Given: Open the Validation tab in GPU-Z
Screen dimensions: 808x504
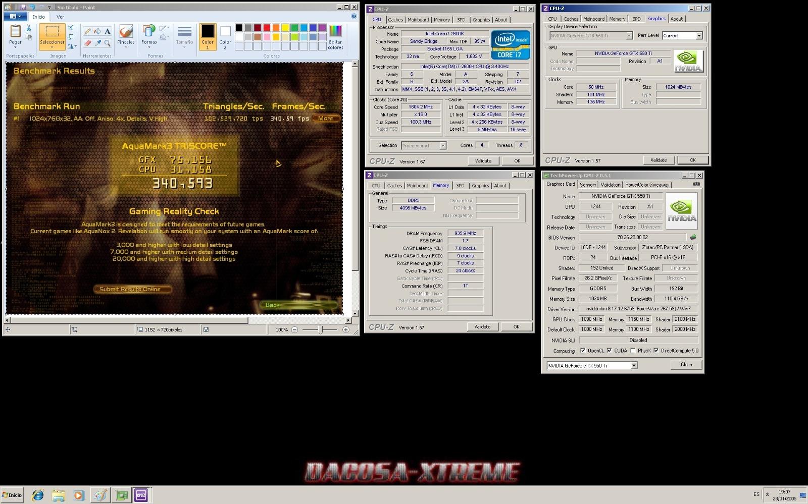Looking at the screenshot, I should click(611, 185).
